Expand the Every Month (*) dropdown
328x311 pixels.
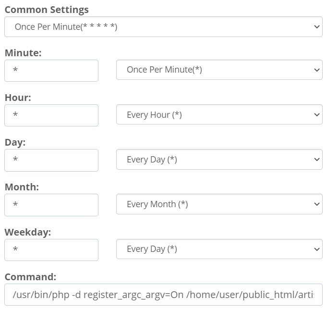point(219,204)
